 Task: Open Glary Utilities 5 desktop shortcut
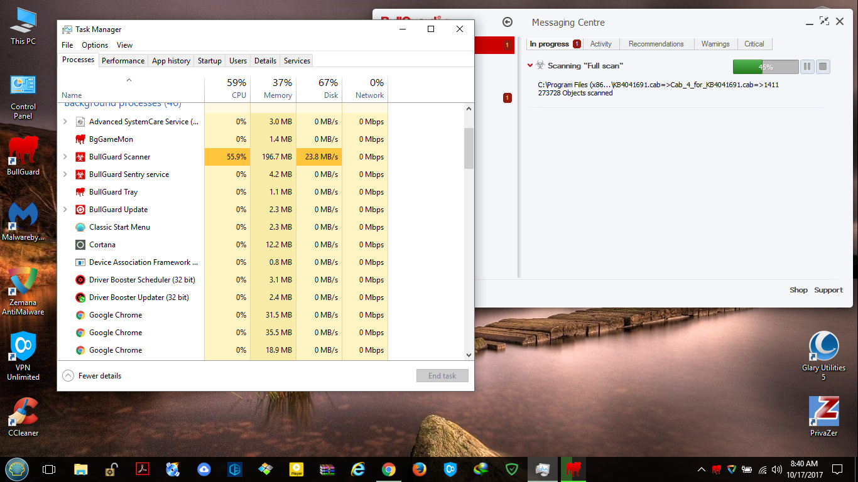pyautogui.click(x=823, y=356)
